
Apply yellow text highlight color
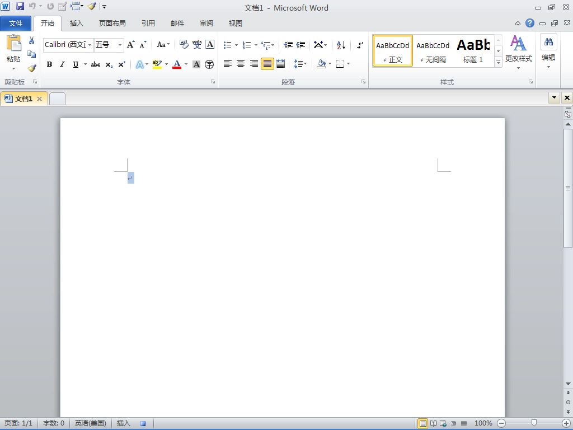pyautogui.click(x=157, y=64)
